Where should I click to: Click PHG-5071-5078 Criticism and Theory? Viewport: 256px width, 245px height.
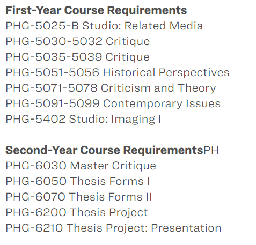click(111, 88)
